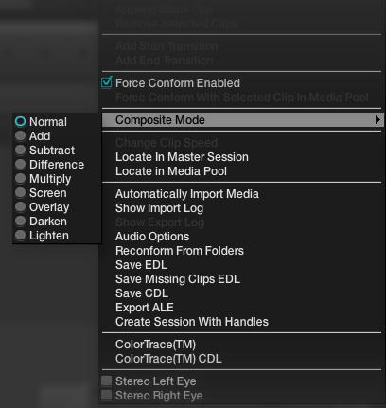386x408 pixels.
Task: Set composite mode to Multiply
Action: click(20, 178)
